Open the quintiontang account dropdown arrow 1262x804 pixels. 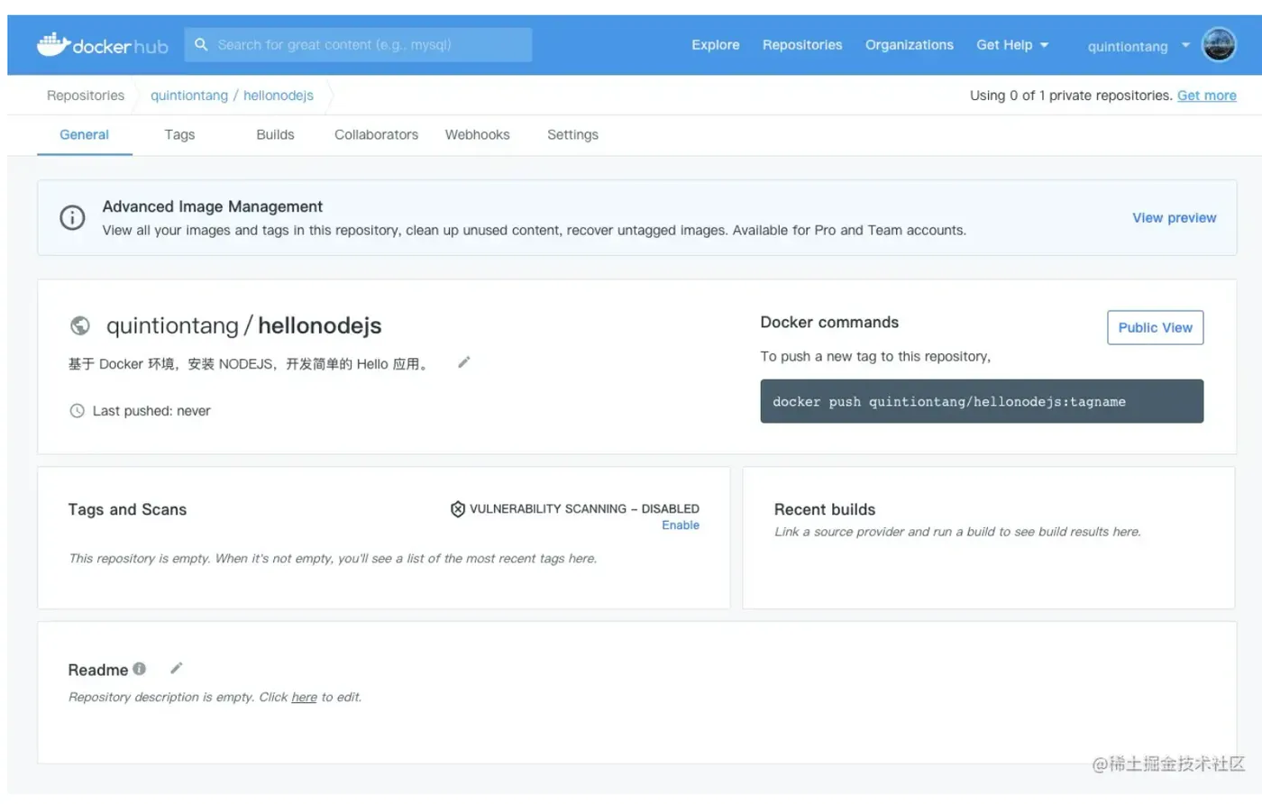click(x=1185, y=45)
